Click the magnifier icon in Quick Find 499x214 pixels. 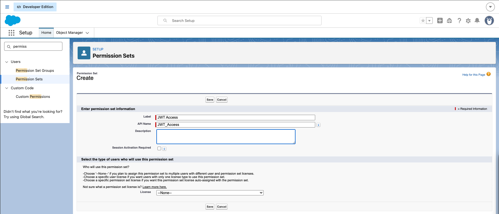click(9, 47)
